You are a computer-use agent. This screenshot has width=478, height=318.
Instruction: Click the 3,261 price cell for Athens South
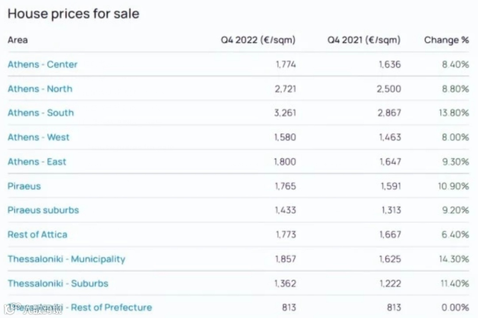pos(285,113)
